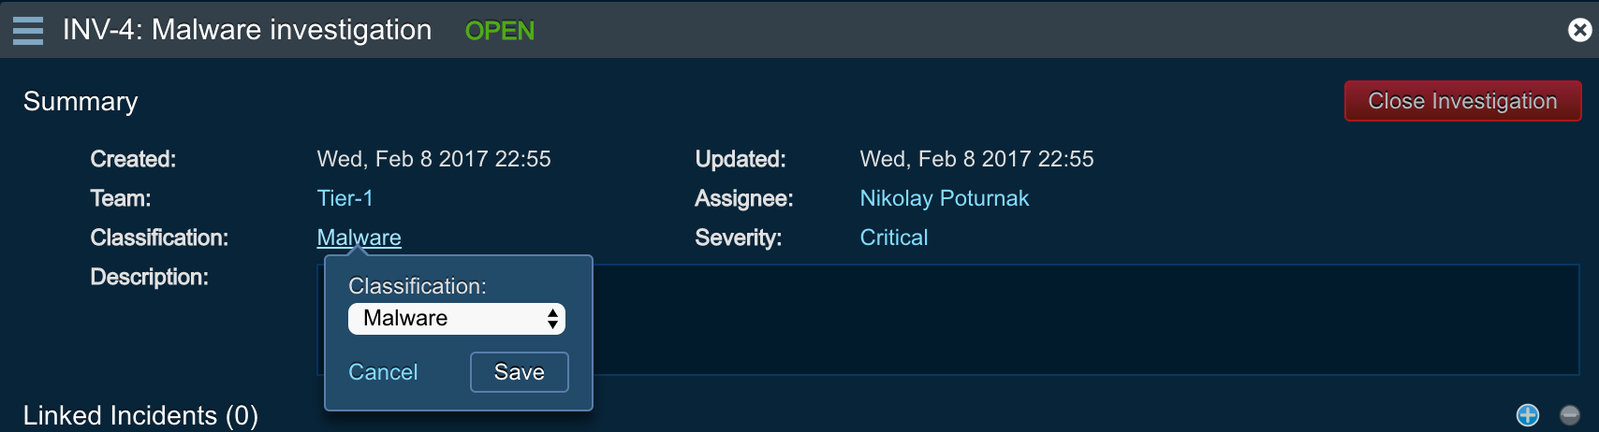Click the underlined Malware classification link
Image resolution: width=1599 pixels, height=432 pixels.
coord(359,238)
